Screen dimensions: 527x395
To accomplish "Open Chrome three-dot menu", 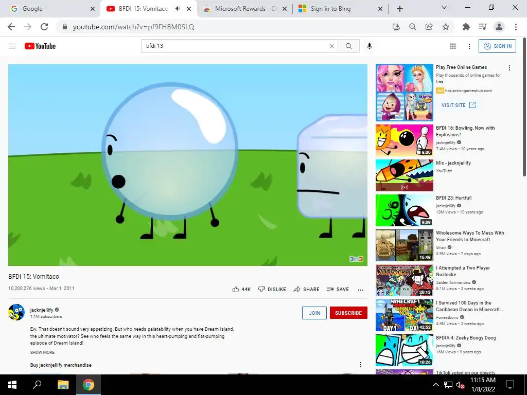I will click(x=516, y=27).
